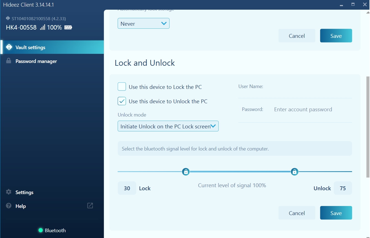Click the device serial diamond icon
The height and width of the screenshot is (238, 370).
[8, 18]
